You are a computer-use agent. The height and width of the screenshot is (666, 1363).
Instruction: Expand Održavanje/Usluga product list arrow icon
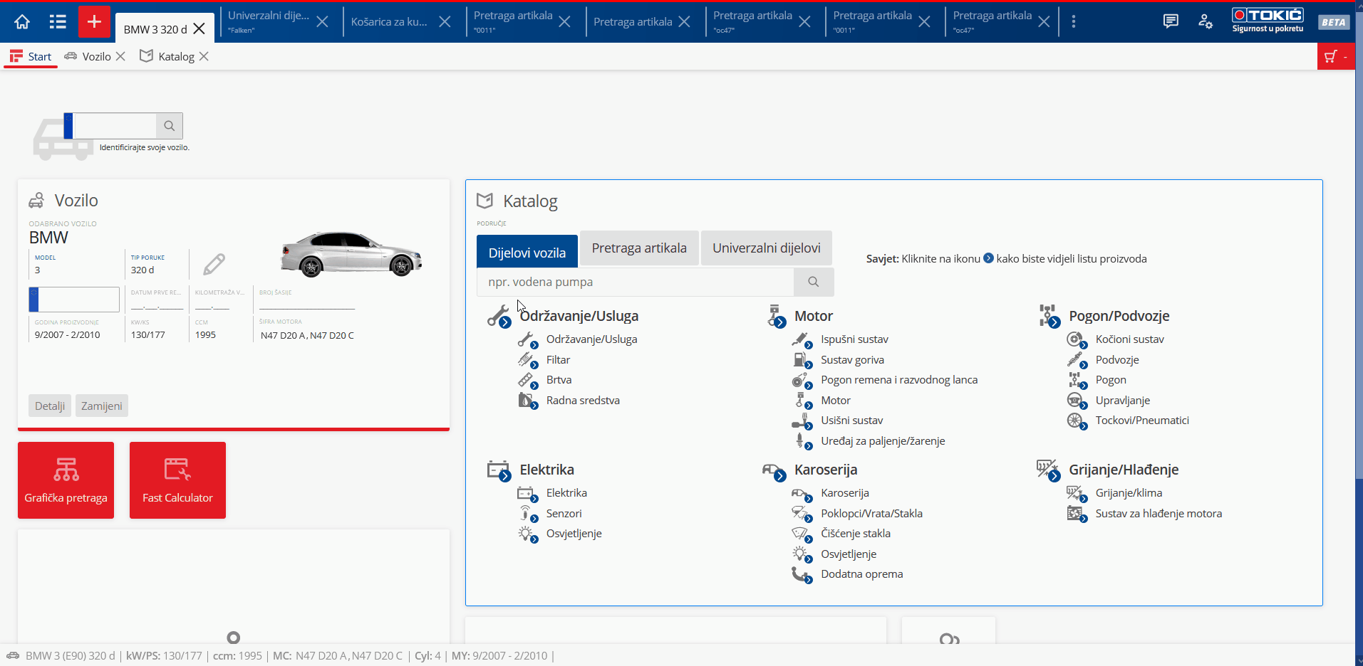pos(505,322)
